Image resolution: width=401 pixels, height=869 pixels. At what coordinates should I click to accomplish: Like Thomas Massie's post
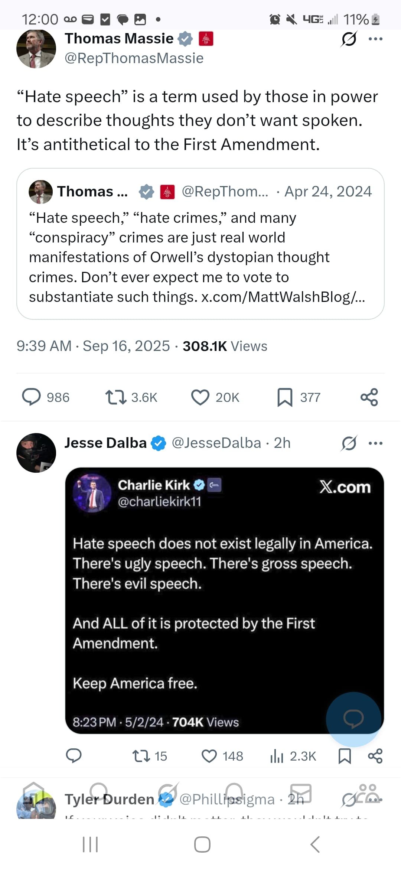click(x=200, y=397)
